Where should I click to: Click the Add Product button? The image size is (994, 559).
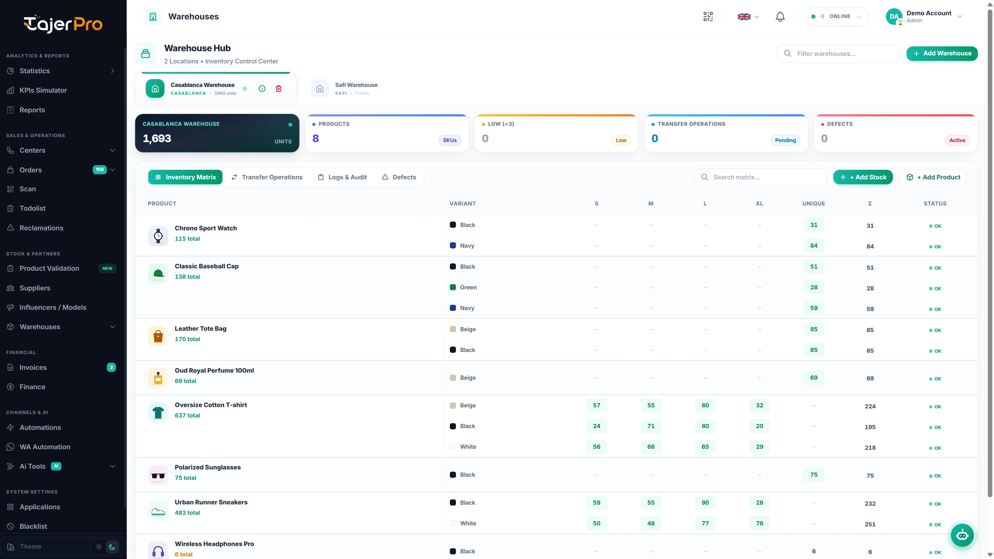point(933,177)
